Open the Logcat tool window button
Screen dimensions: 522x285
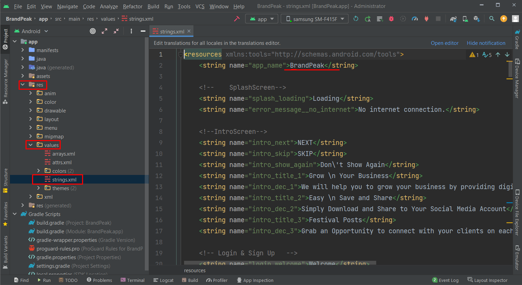click(x=163, y=280)
